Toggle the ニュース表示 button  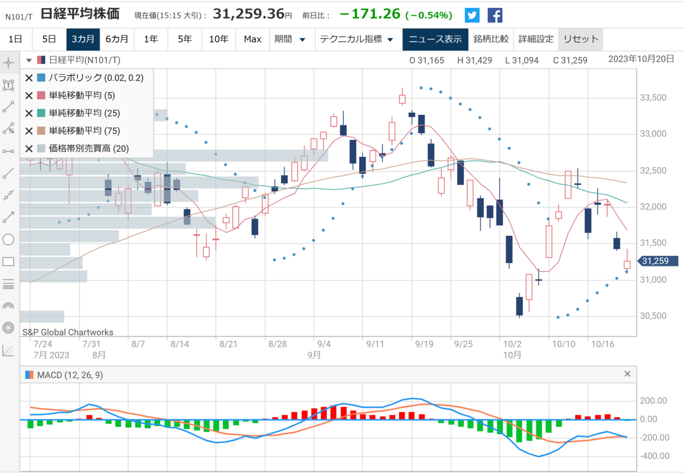click(435, 39)
